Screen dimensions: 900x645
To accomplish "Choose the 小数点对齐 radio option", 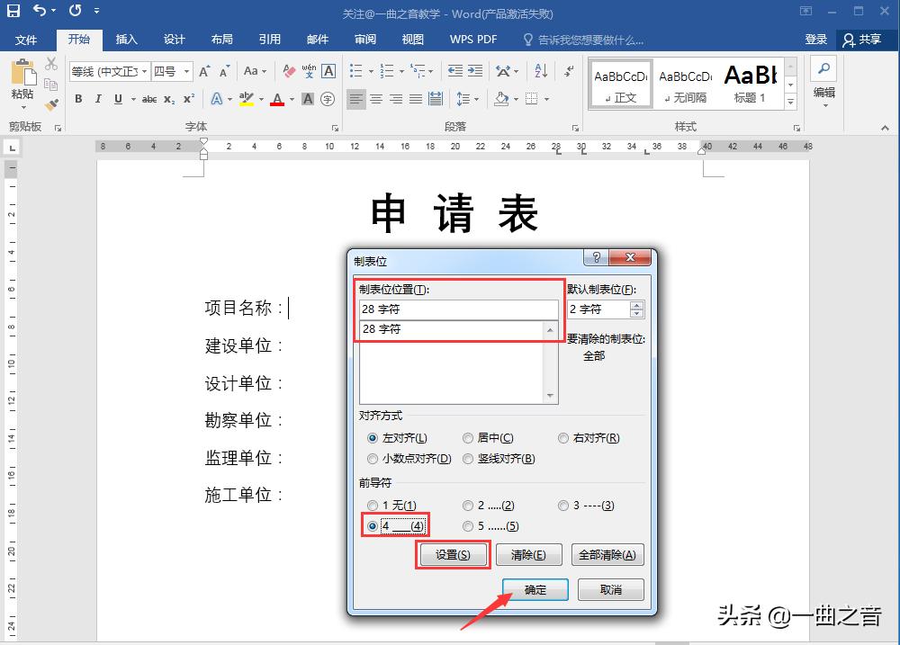I will (x=373, y=459).
